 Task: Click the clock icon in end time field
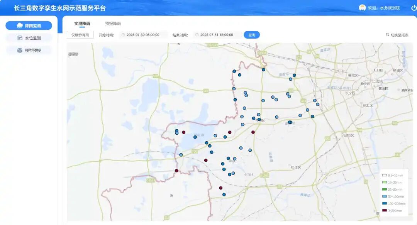point(197,35)
